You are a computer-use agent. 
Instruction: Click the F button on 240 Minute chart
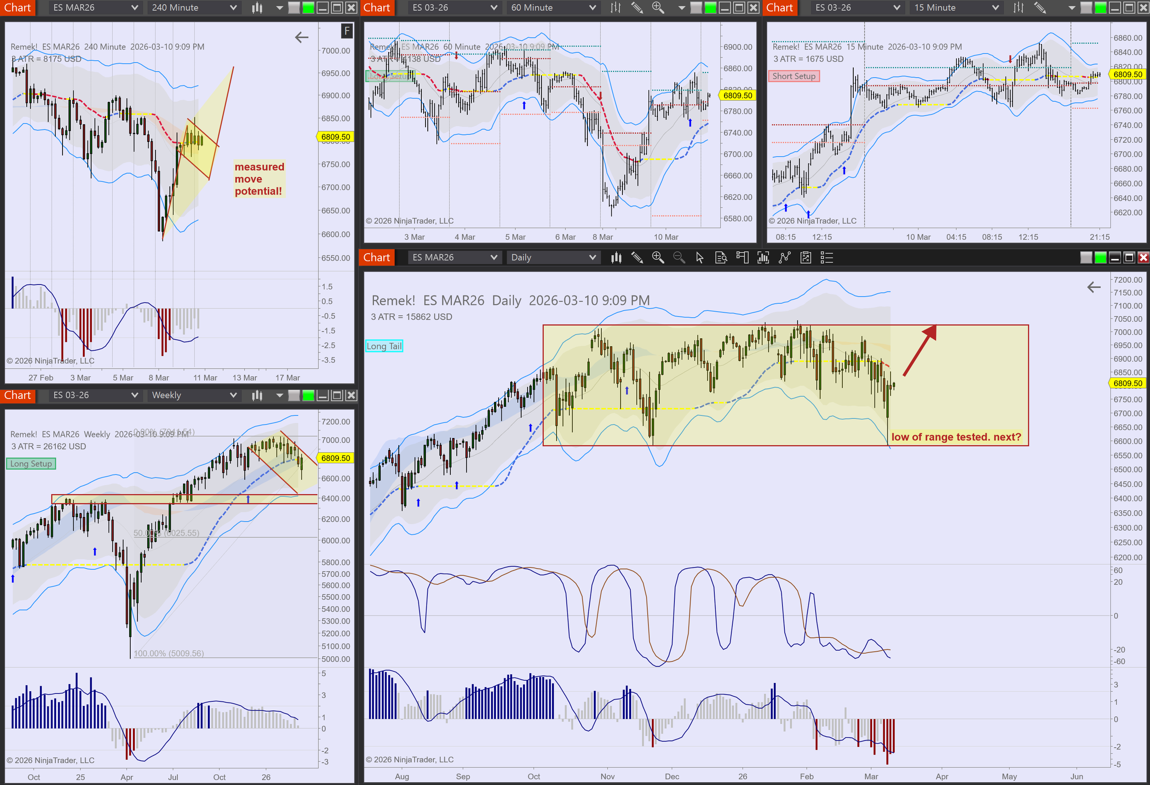347,31
